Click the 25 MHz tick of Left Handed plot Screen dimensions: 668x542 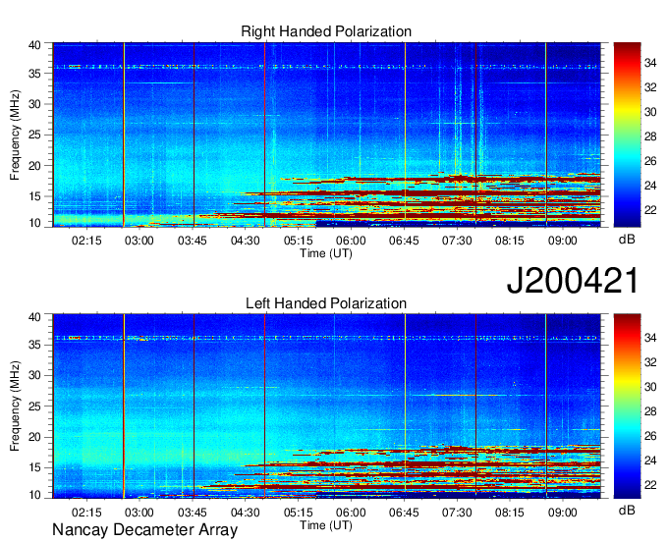34,406
